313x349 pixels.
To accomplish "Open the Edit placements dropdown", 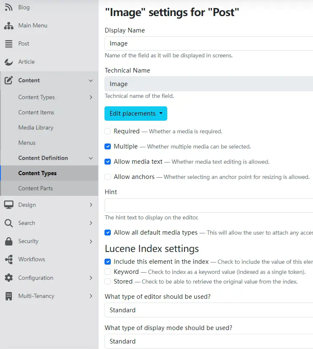I will (x=136, y=114).
